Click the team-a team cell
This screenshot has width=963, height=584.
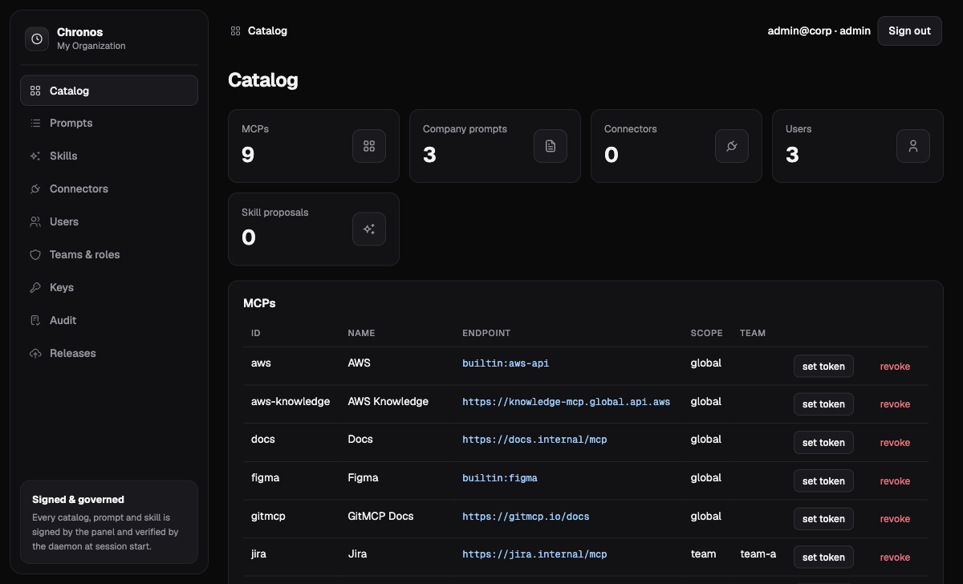click(x=758, y=554)
